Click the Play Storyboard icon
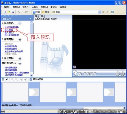This screenshot has width=127, height=114. (x=26, y=79)
